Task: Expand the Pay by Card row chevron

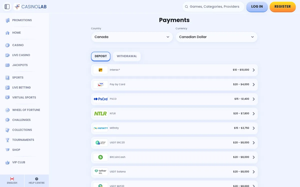Action: (254, 85)
